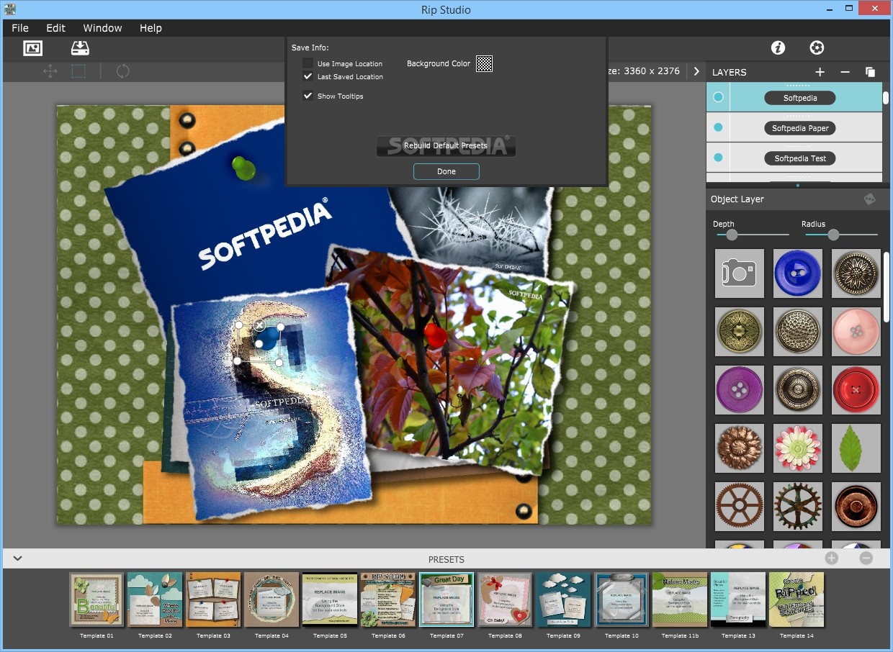Viewport: 893px width, 652px height.
Task: Open the Window menu
Action: pos(102,28)
